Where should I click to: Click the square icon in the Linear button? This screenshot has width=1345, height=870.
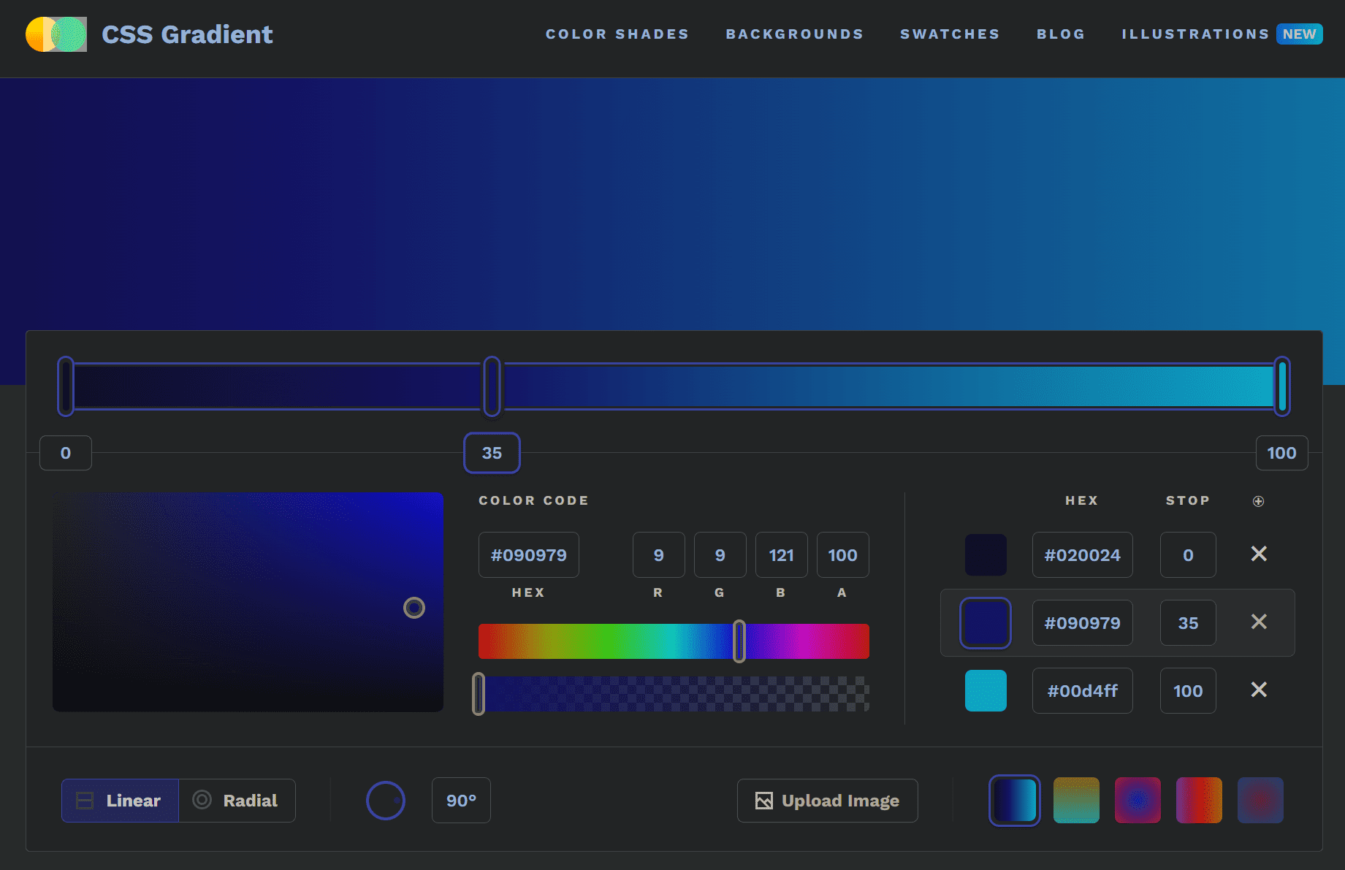85,801
